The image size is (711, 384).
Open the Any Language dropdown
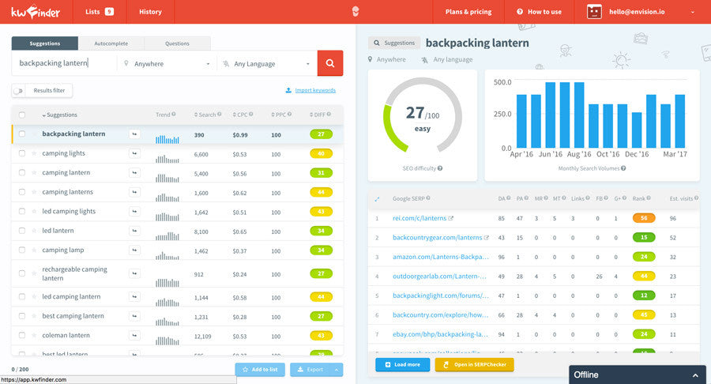pyautogui.click(x=267, y=64)
